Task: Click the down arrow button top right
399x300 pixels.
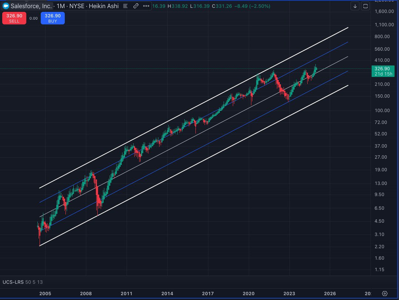Action: (x=355, y=6)
